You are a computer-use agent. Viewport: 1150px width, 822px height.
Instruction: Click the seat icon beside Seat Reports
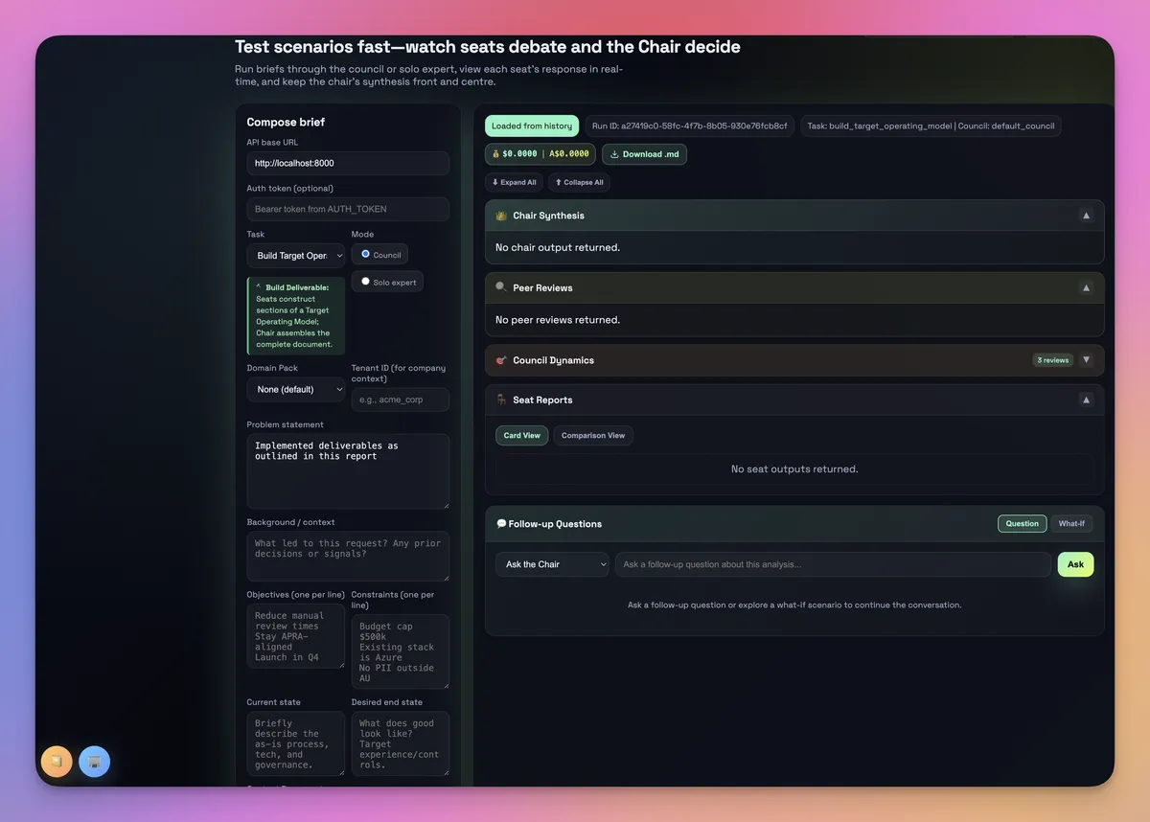click(500, 400)
